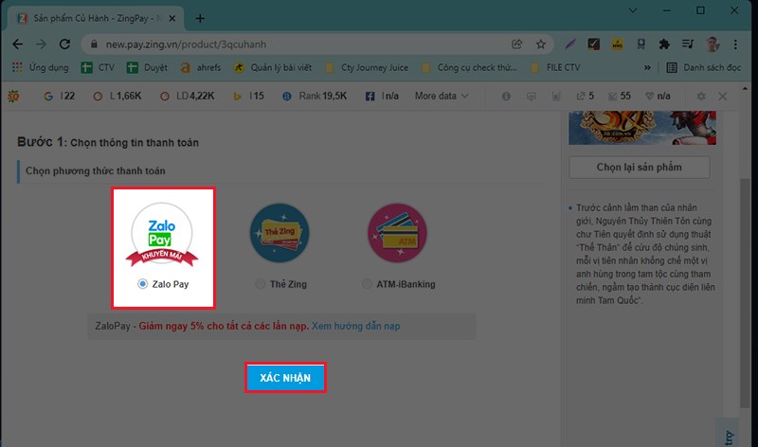The height and width of the screenshot is (447, 758).
Task: Click the Rank 19,5K globe icon
Action: click(287, 97)
